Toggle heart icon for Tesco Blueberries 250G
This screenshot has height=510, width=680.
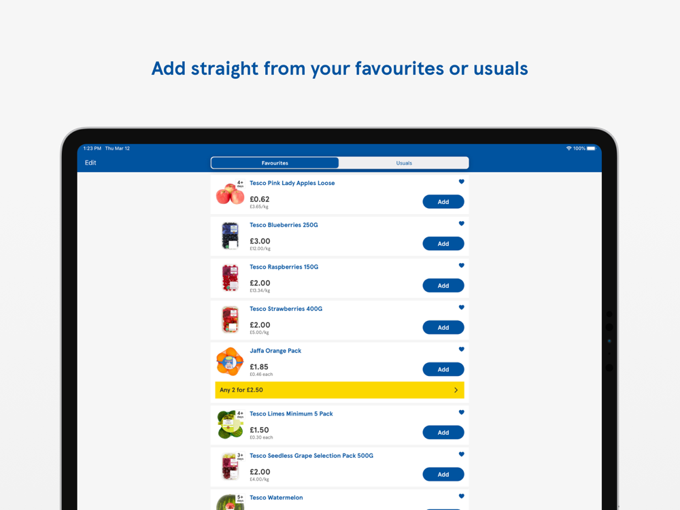click(462, 224)
